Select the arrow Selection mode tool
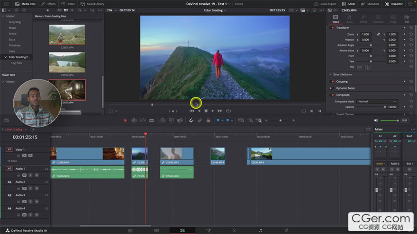 125,121
